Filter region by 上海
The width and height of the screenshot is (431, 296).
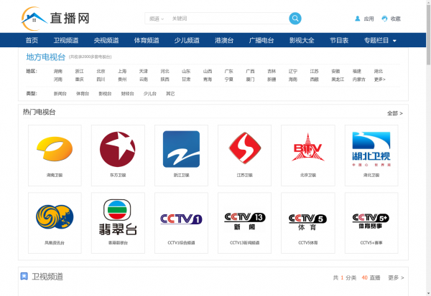[122, 72]
